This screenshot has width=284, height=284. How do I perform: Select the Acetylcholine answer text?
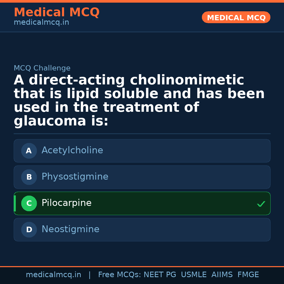coord(72,150)
